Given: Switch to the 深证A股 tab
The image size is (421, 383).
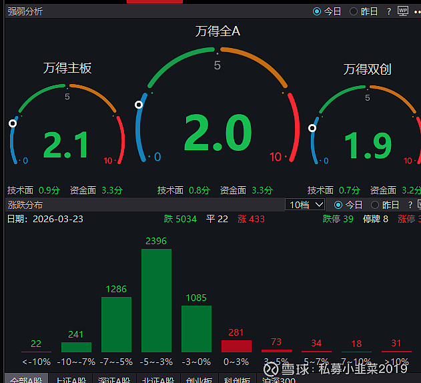Looking at the screenshot, I should click(x=114, y=379).
